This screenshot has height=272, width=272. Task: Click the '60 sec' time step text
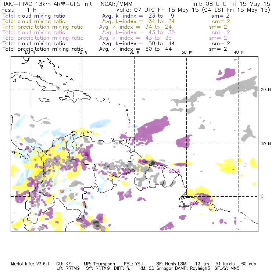pos(248,264)
